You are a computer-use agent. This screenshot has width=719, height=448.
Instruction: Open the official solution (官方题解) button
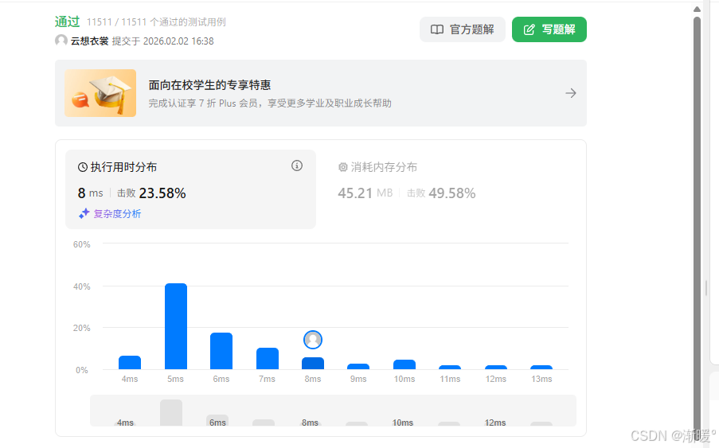[x=462, y=29]
